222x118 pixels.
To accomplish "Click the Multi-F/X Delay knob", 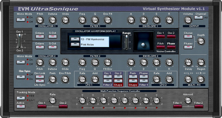I will pos(188,62).
